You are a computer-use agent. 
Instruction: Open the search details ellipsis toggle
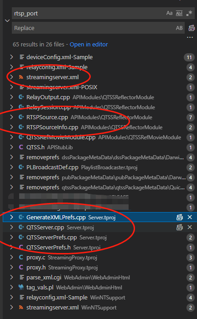tap(190, 37)
